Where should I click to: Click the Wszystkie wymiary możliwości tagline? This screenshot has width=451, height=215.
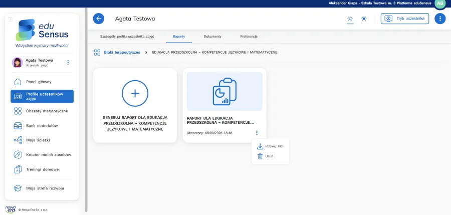(42, 46)
